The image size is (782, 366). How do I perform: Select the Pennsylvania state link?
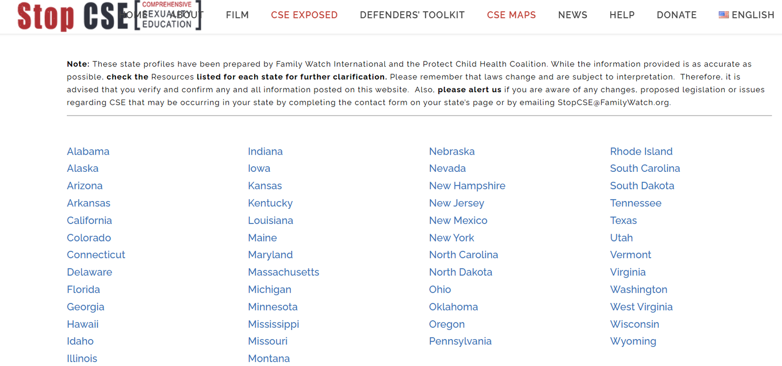(460, 342)
